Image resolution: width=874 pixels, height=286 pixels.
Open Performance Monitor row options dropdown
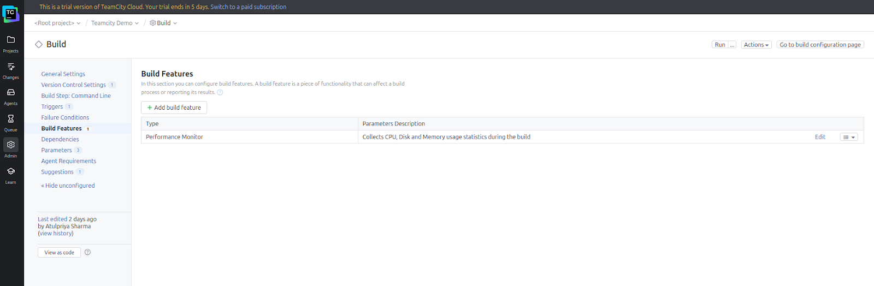(x=849, y=137)
